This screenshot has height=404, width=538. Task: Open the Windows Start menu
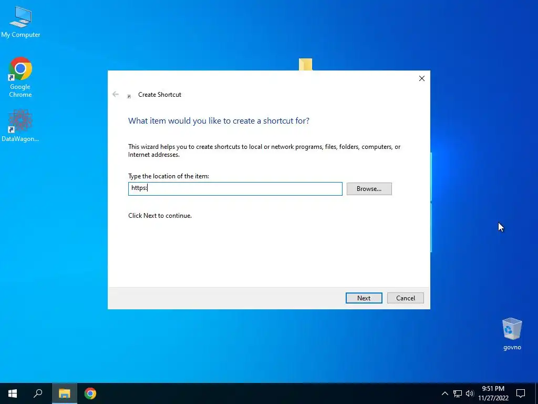point(13,393)
